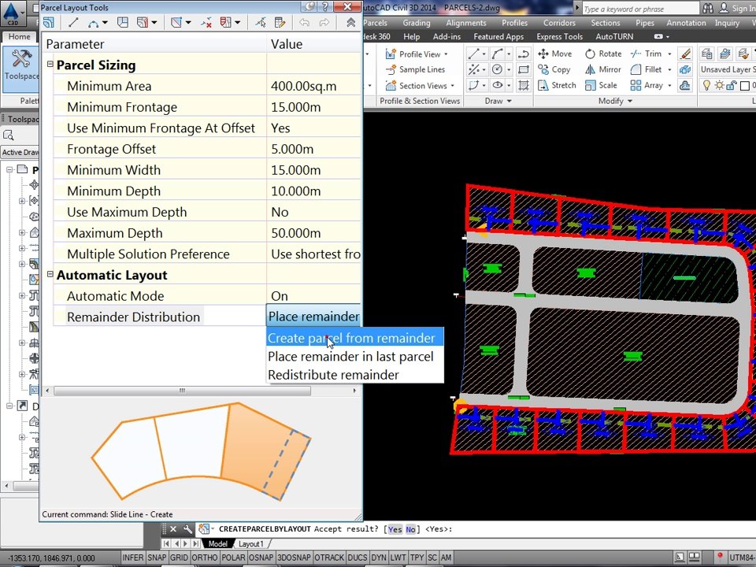Screen dimensions: 756x567
Task: Toggle DYN dynamic input in status bar
Action: tap(379, 558)
